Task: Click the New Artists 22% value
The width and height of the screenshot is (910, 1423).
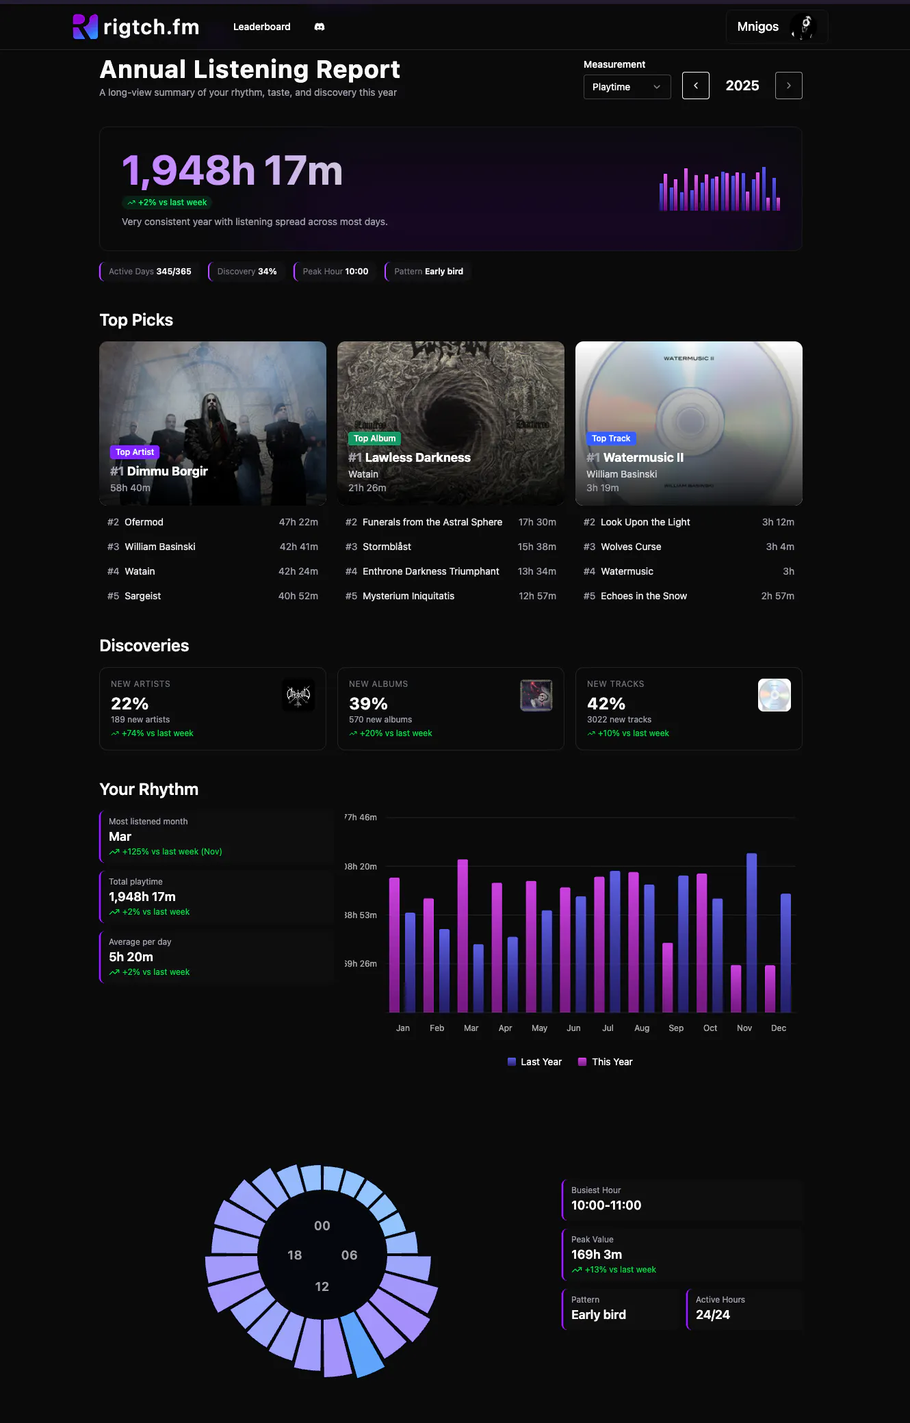Action: 130,704
